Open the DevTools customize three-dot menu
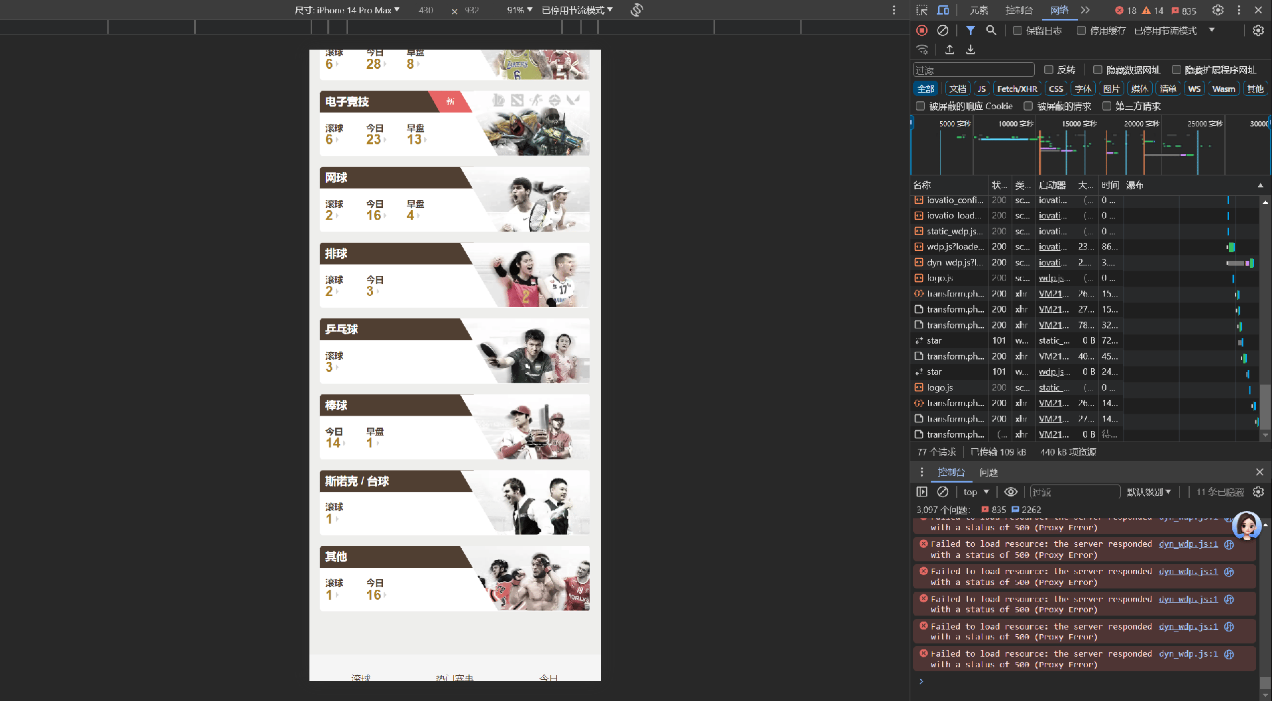1272x701 pixels. tap(1239, 10)
